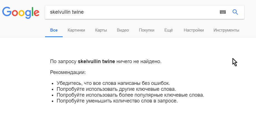Switch to the 'Картинки' tab
The width and height of the screenshot is (256, 117).
point(76,30)
